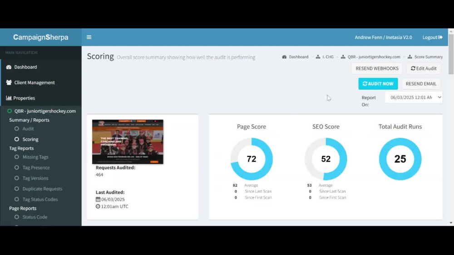Click the breadcrumb Dashboard gauge icon
The height and width of the screenshot is (255, 454).
tap(284, 57)
